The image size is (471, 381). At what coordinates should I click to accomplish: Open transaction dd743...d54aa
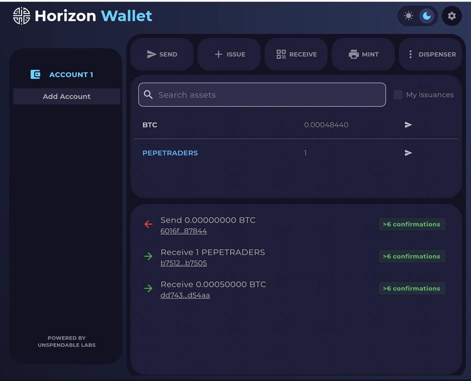coord(185,295)
